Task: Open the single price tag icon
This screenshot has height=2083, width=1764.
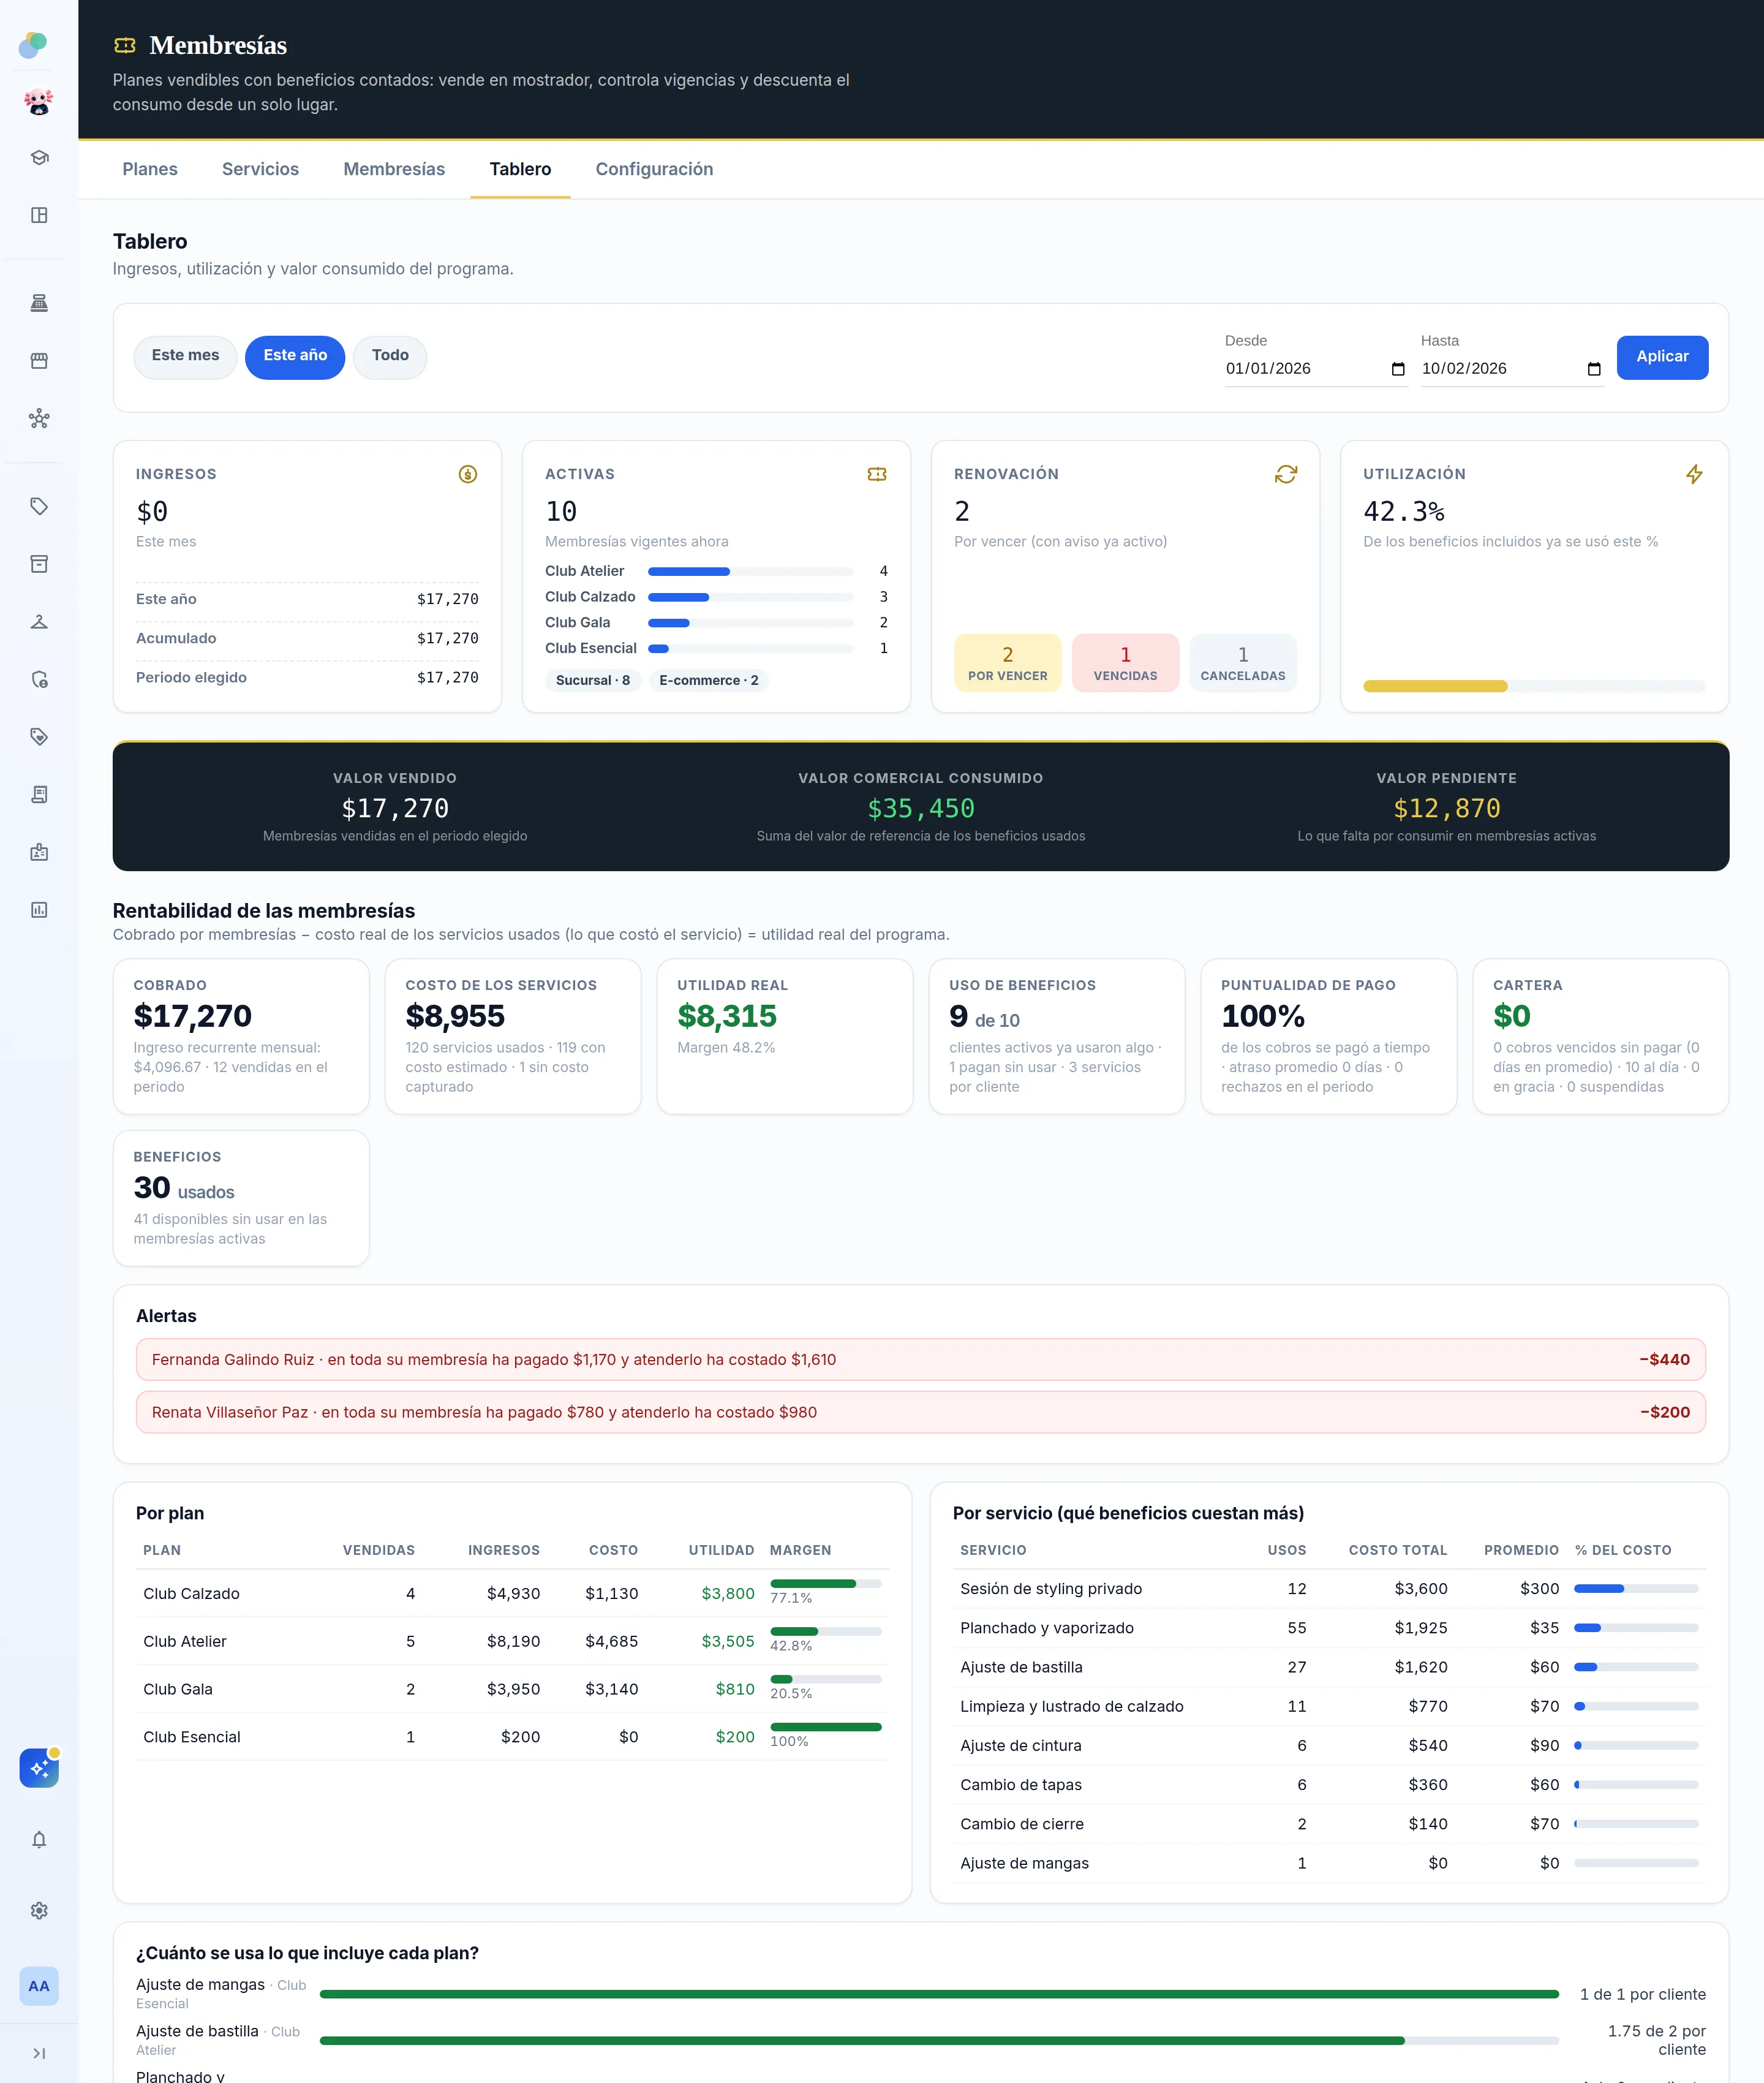Action: 39,506
